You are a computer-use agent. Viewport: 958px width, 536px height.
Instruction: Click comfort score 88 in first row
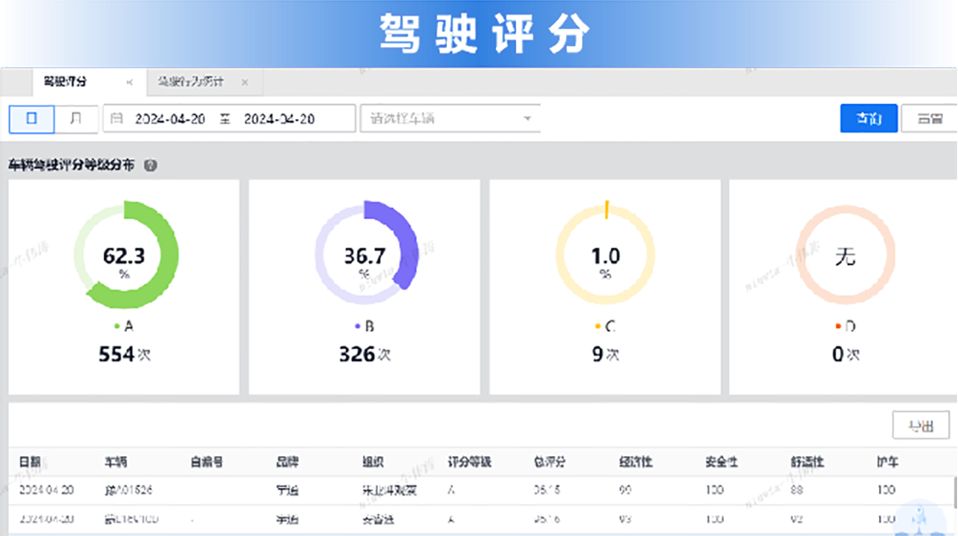pos(797,490)
